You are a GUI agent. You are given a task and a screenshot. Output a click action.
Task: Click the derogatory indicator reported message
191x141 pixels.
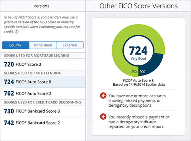tap(139, 122)
